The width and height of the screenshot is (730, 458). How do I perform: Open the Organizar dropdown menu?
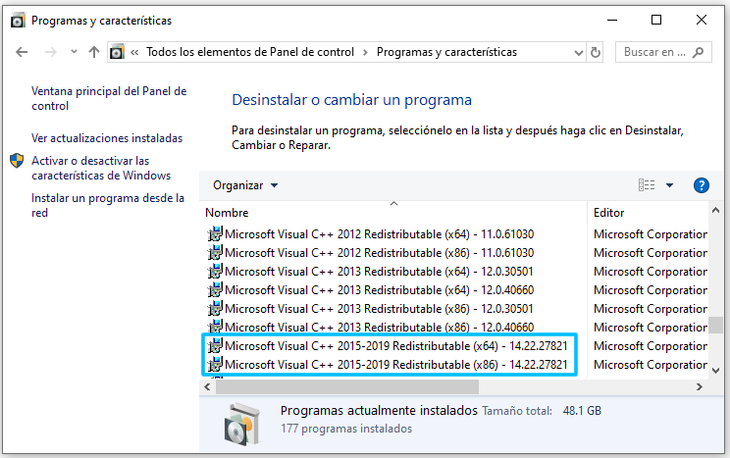tap(245, 185)
